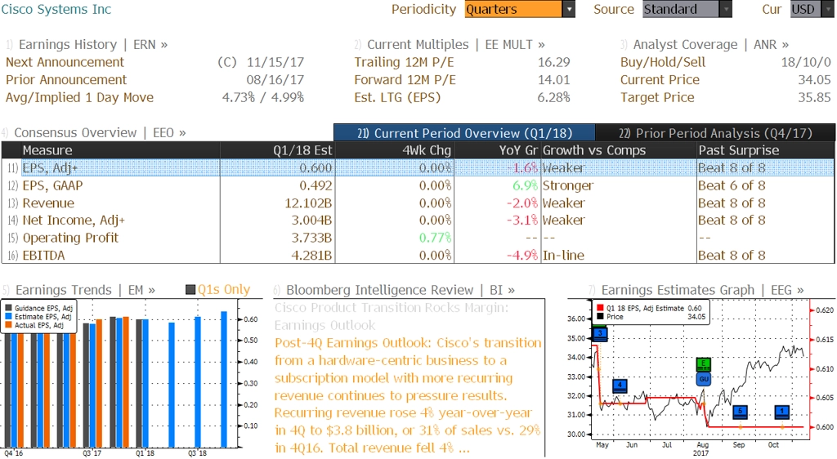Click event marker 1 on estimates graph
The image size is (837, 459).
[x=782, y=411]
